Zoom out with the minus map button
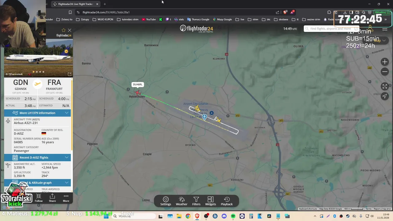The image size is (393, 221). click(385, 72)
